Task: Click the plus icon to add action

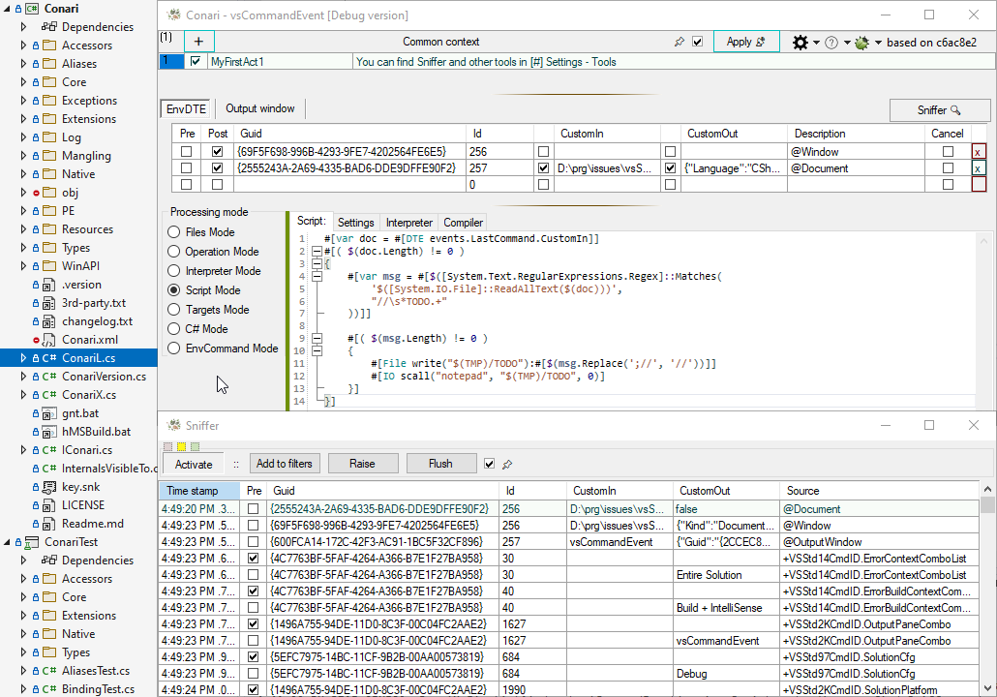Action: [198, 42]
